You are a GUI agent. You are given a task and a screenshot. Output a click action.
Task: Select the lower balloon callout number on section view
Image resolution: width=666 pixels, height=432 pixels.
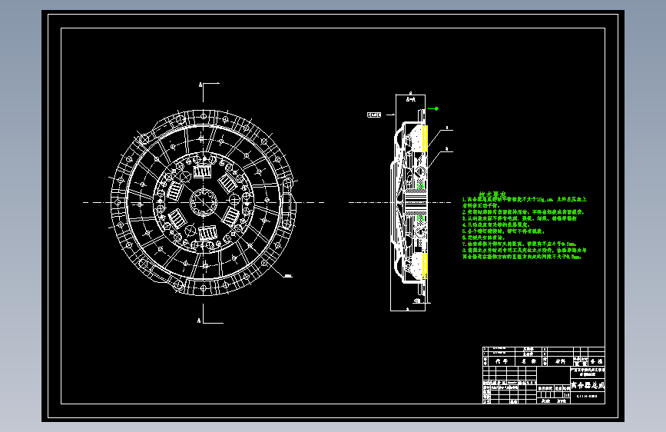pos(447,149)
